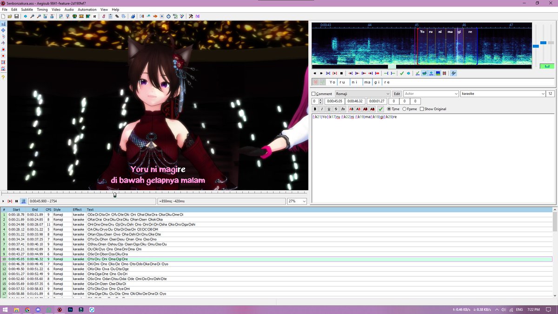Screen dimensions: 558x314
Task: Open the Subtitle menu
Action: coord(27,9)
